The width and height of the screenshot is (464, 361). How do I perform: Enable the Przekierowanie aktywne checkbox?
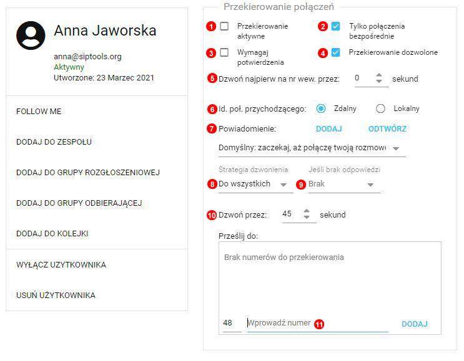point(224,26)
